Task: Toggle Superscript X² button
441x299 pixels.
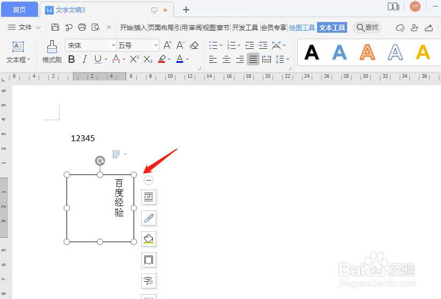Action: 135,60
